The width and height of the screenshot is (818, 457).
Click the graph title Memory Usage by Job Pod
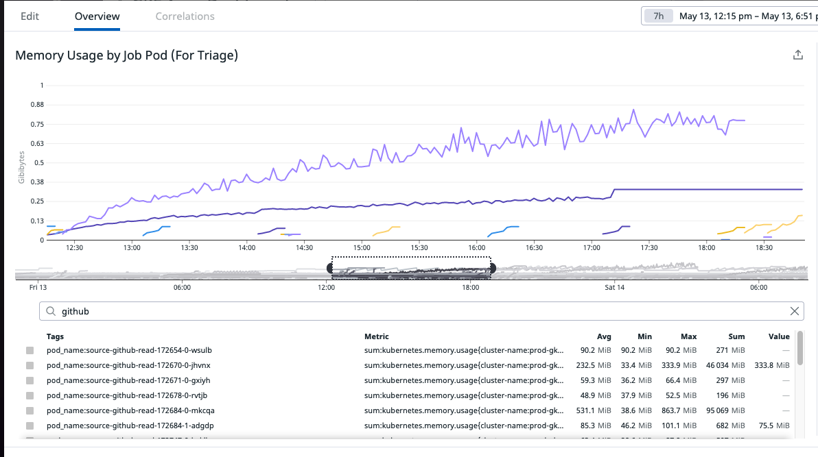(x=127, y=55)
